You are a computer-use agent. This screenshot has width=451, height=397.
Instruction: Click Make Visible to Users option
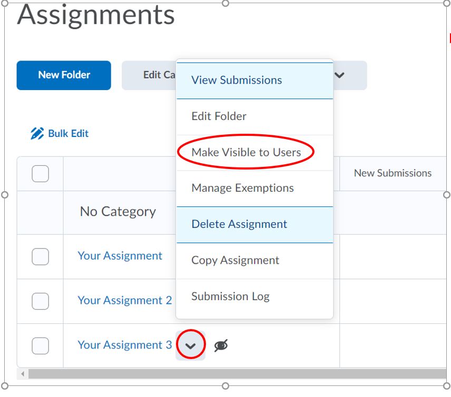click(x=246, y=152)
